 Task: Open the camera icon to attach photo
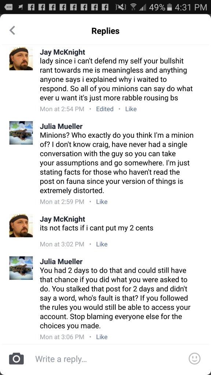click(x=16, y=359)
